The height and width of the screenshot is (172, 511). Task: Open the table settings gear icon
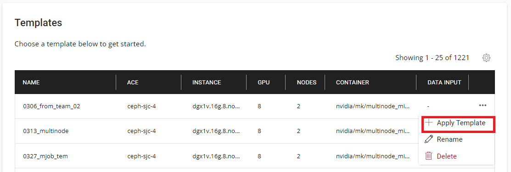[486, 58]
